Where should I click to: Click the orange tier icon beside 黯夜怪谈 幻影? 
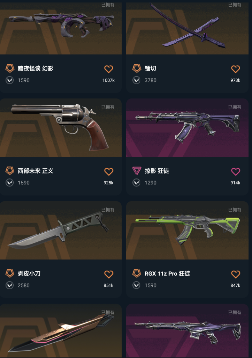point(10,68)
